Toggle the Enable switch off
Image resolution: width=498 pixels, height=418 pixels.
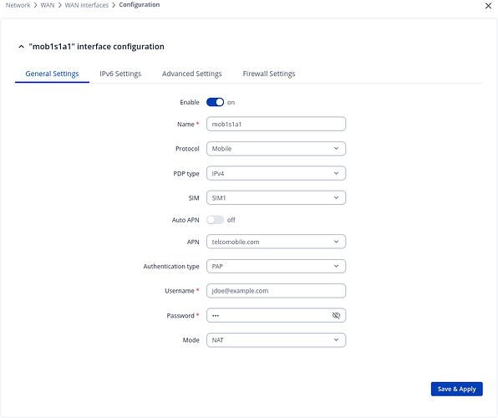tap(215, 102)
